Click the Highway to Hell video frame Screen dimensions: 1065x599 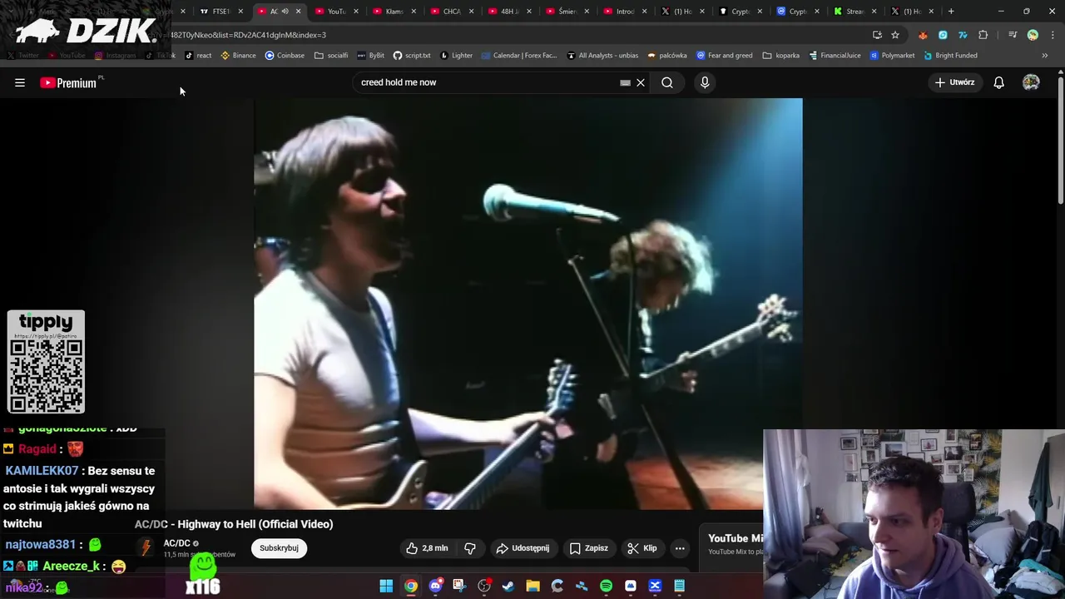tap(528, 304)
